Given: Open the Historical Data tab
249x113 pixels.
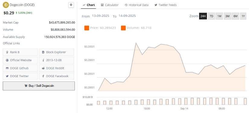Looking at the screenshot, I should pyautogui.click(x=136, y=5).
